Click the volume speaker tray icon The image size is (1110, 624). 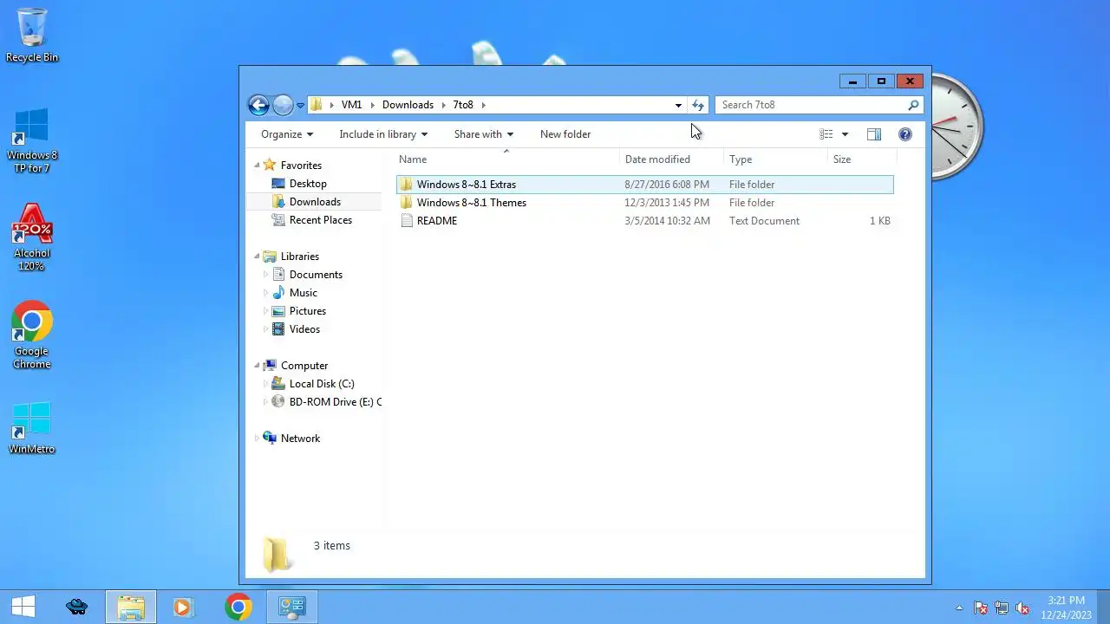coord(1022,608)
